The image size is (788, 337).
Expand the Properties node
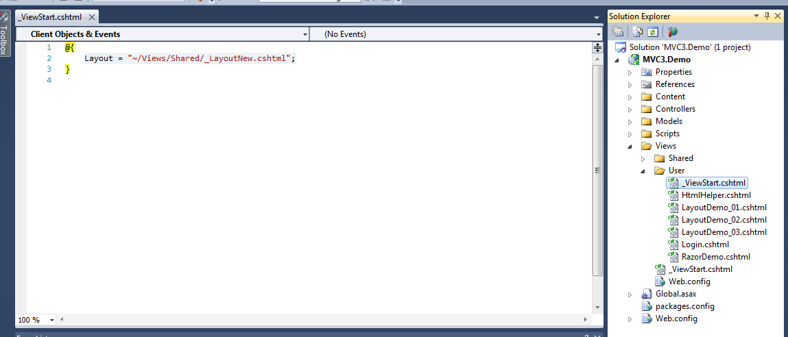tap(630, 73)
